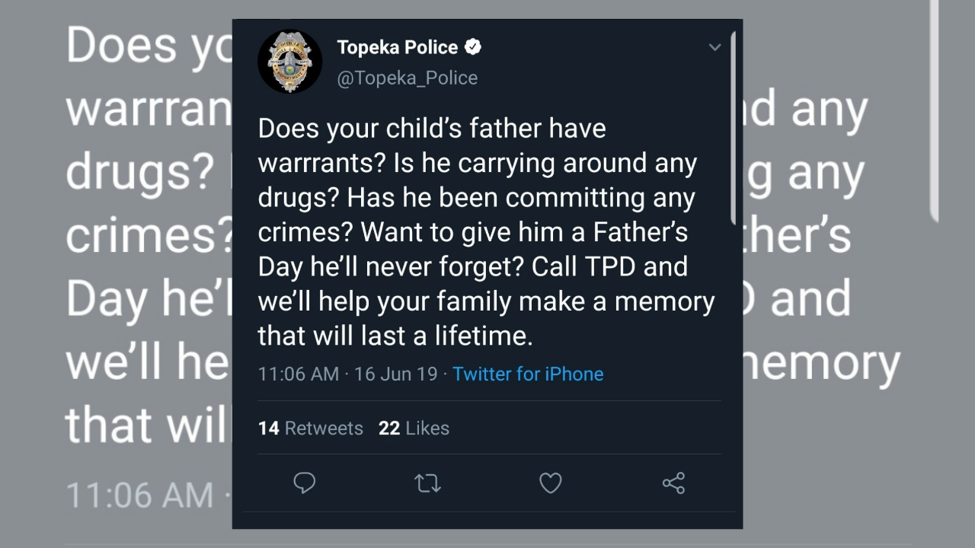View the 14 Retweets list
The width and height of the screenshot is (975, 548).
point(311,428)
